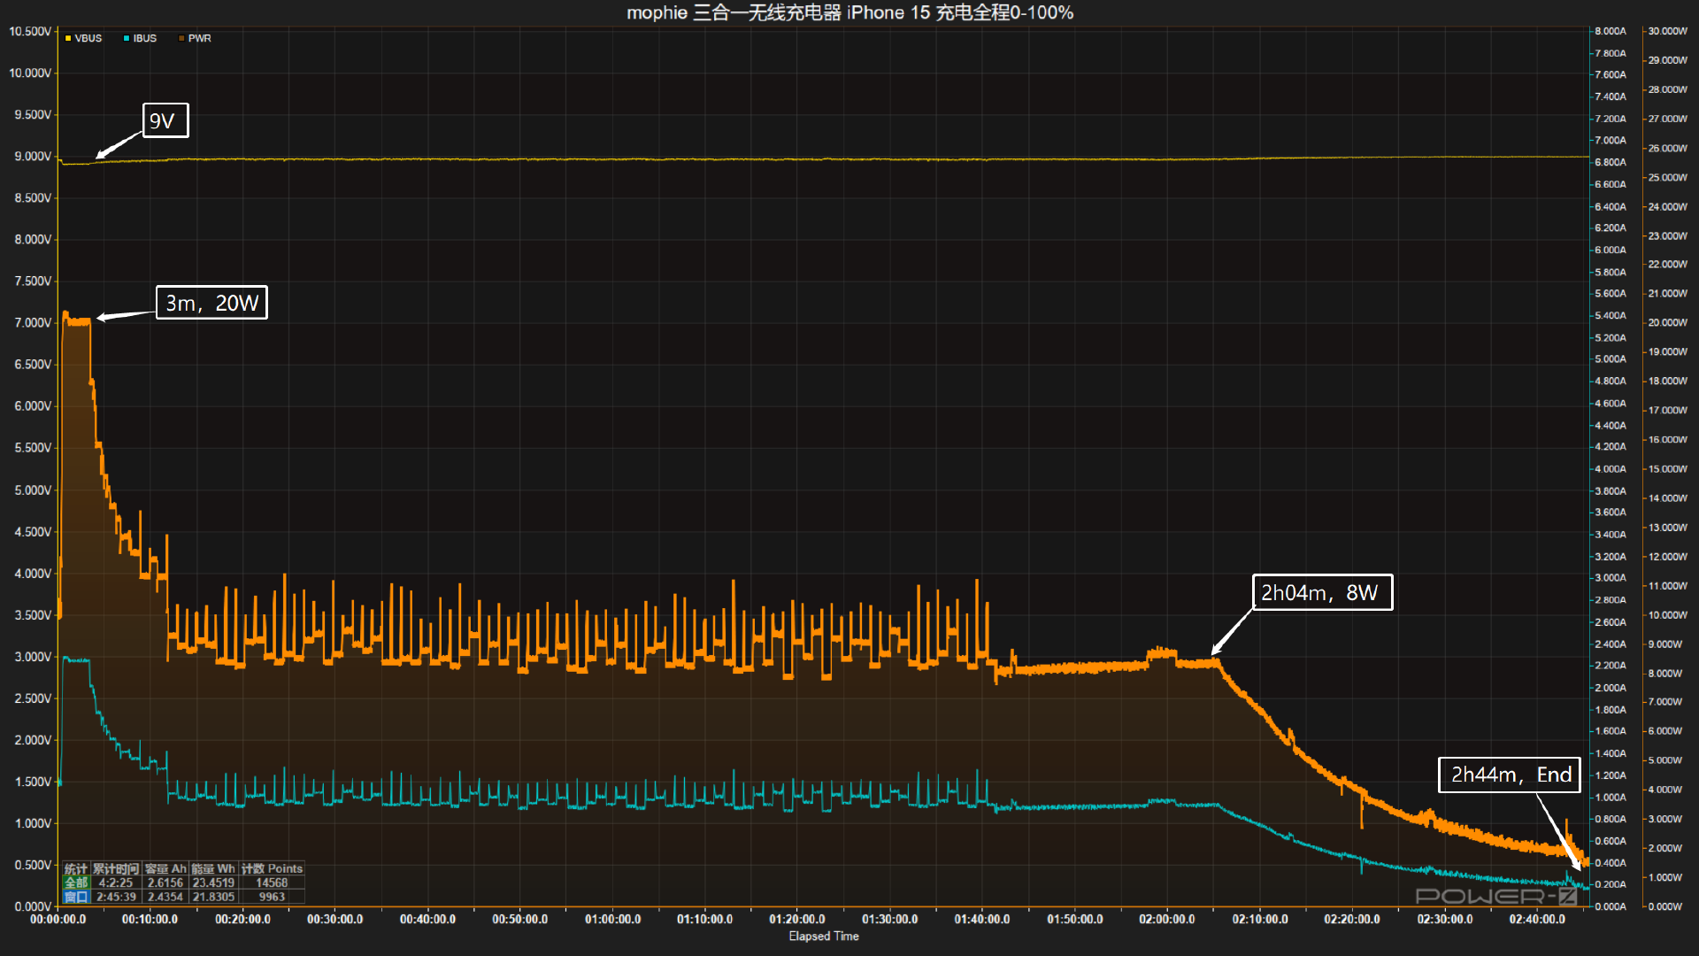Click the Elapsed Time axis label
Viewport: 1699px width, 956px height.
coord(824,936)
